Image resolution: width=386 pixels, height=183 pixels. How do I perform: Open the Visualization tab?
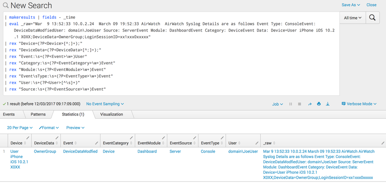pos(111,114)
